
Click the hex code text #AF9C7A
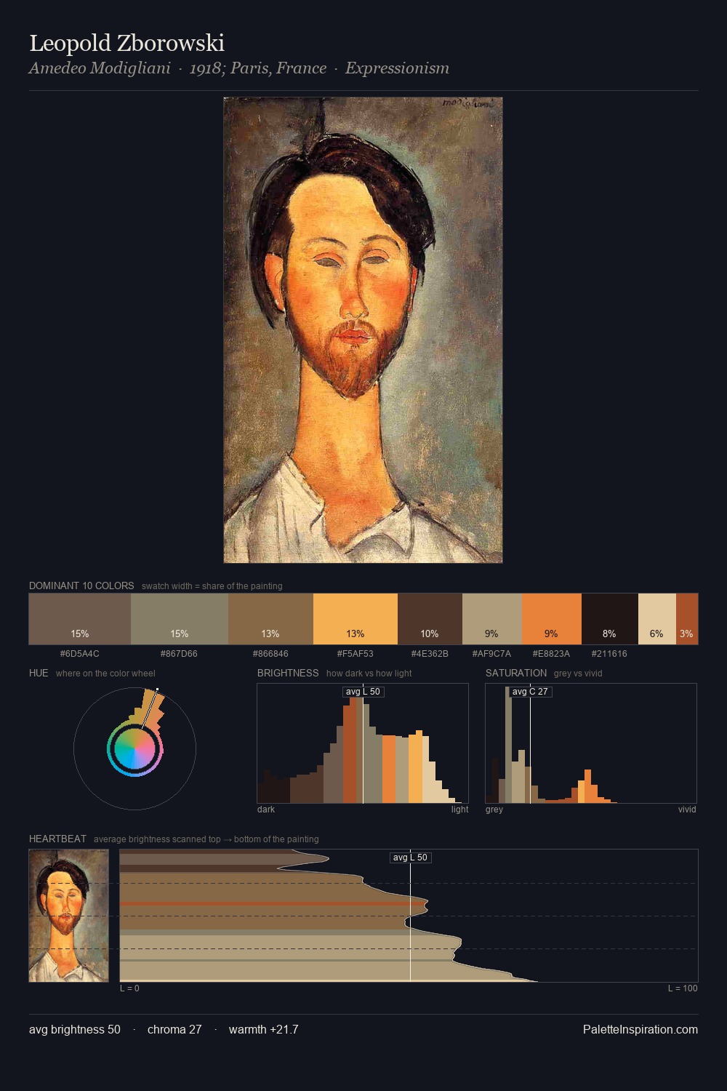(491, 654)
